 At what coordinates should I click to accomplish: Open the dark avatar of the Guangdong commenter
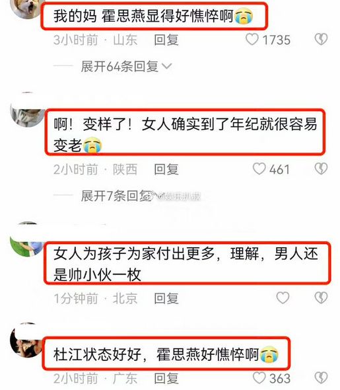coord(27,340)
